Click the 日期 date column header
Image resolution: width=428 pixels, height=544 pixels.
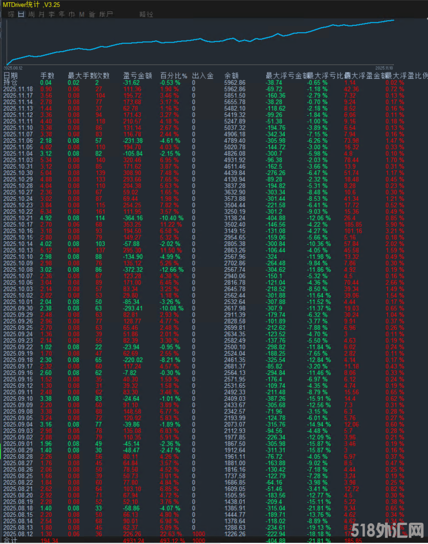pos(11,75)
